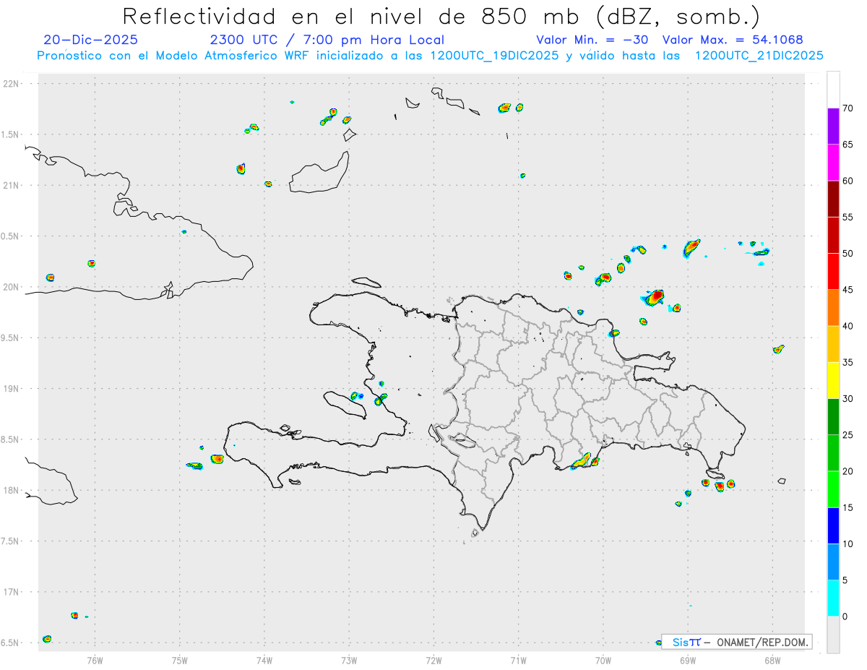Click the colorbar tick label '20'
The image size is (867, 670).
(x=847, y=471)
